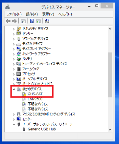Expand the ディスク ドライブ node
The image size is (119, 144).
click(x=14, y=44)
